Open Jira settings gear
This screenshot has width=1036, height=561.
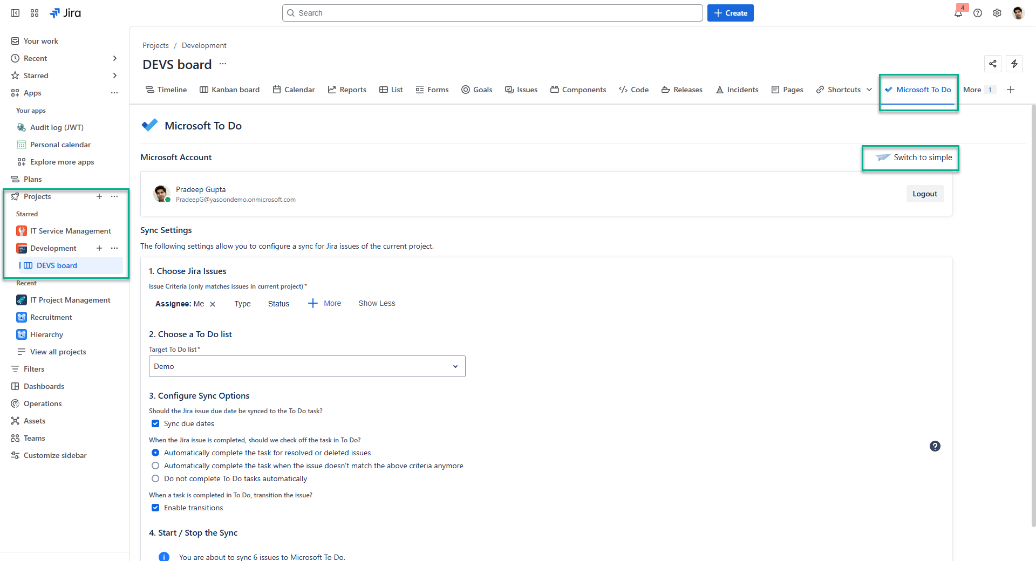997,13
